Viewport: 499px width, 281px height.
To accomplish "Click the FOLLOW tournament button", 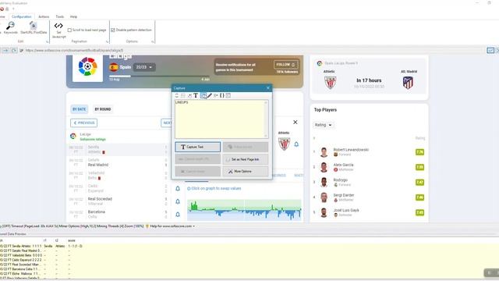I will click(x=286, y=65).
